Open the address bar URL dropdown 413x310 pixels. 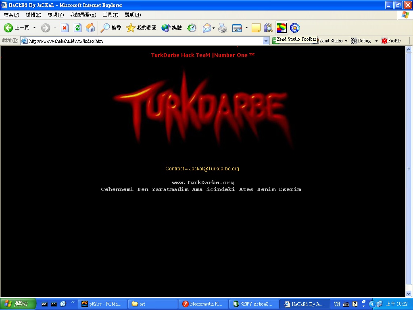pos(266,41)
